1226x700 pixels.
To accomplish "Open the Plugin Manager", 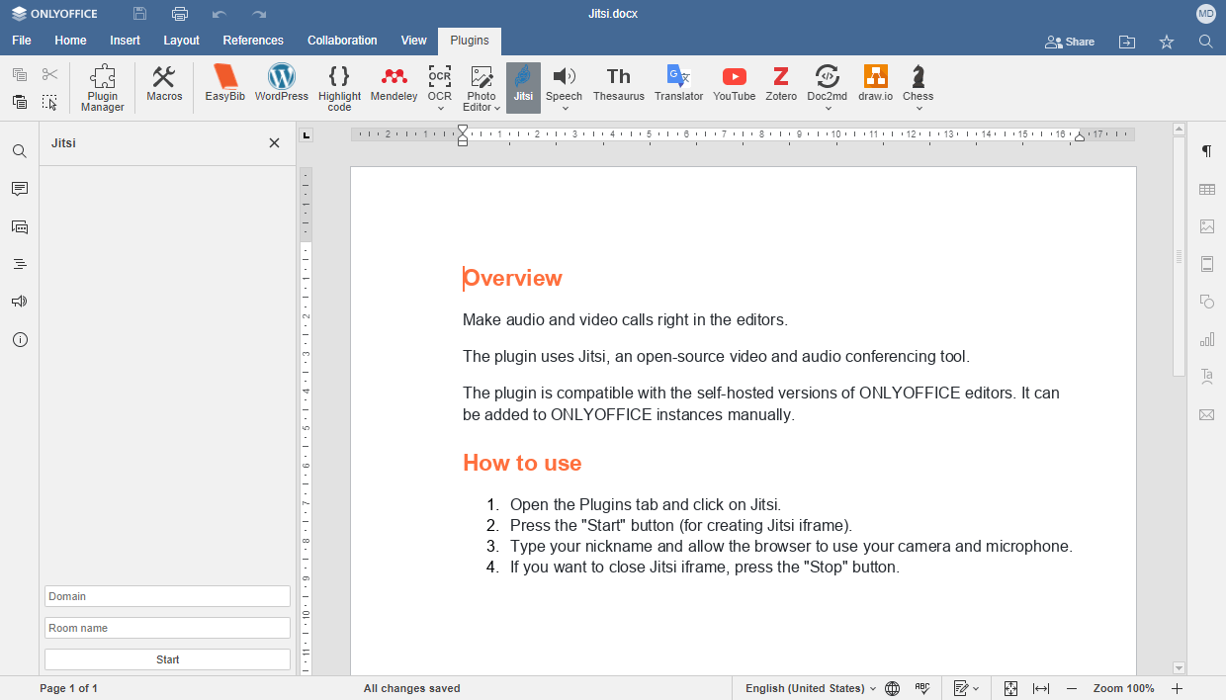I will click(103, 88).
